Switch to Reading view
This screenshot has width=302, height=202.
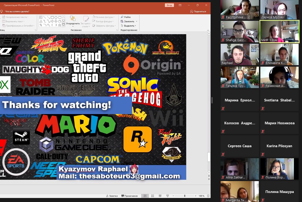click(160, 196)
